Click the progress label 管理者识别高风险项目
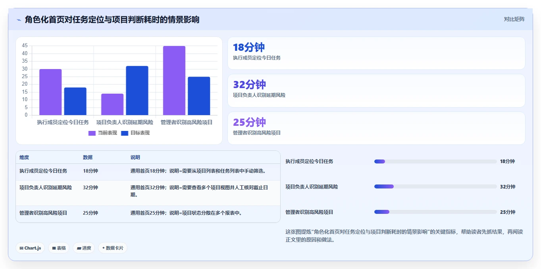This screenshot has width=541, height=269. pyautogui.click(x=309, y=212)
